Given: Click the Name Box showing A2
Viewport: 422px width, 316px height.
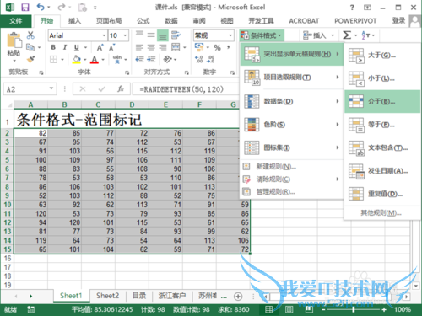Looking at the screenshot, I should point(30,89).
